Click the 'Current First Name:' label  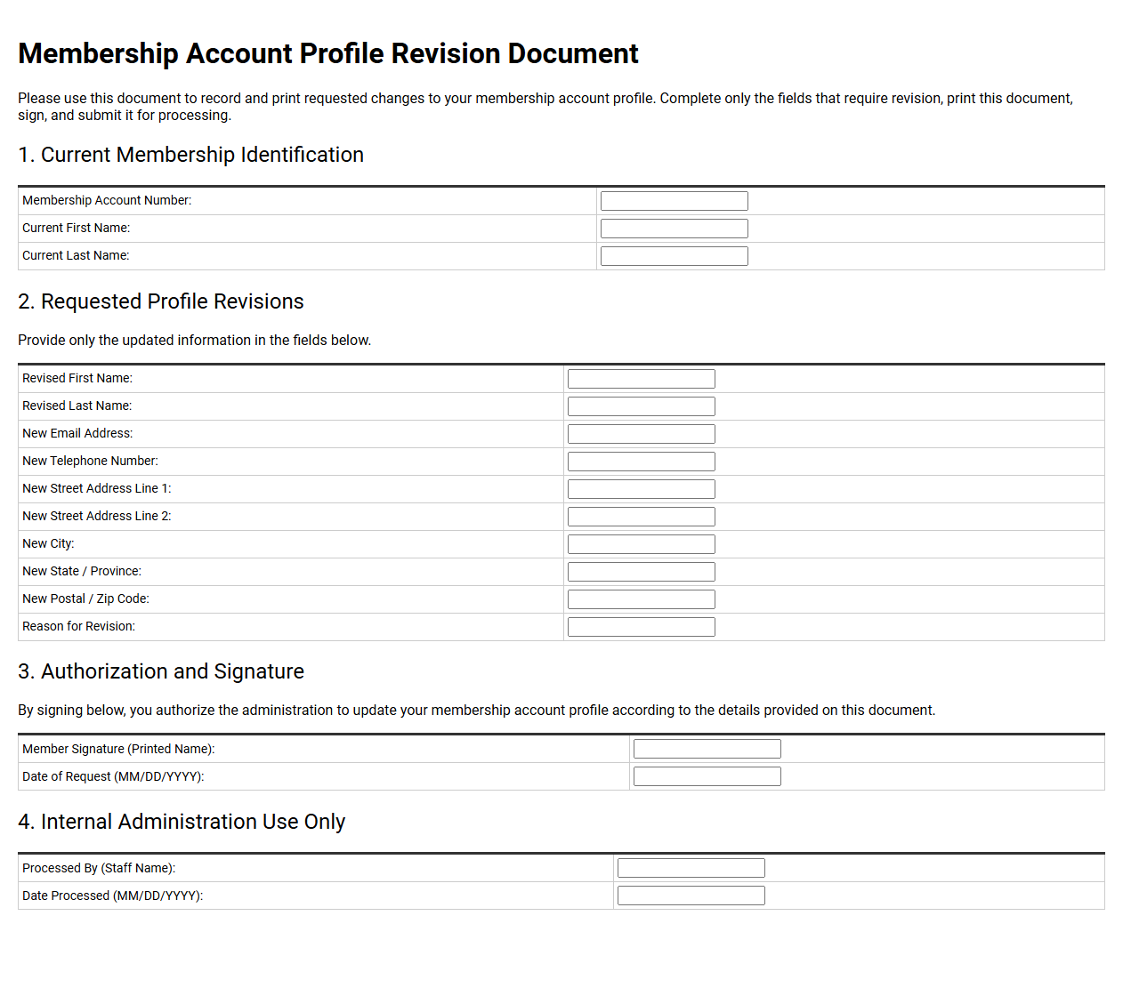click(76, 229)
